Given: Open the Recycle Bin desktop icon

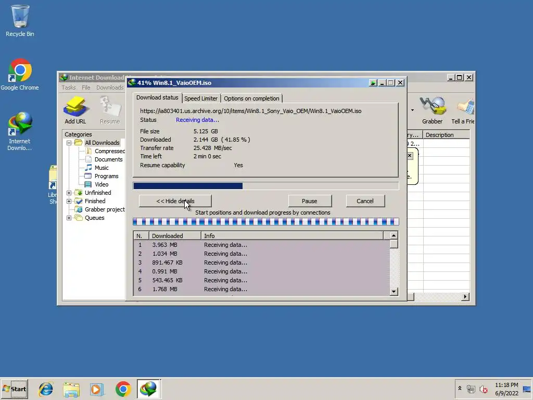Looking at the screenshot, I should (x=20, y=20).
